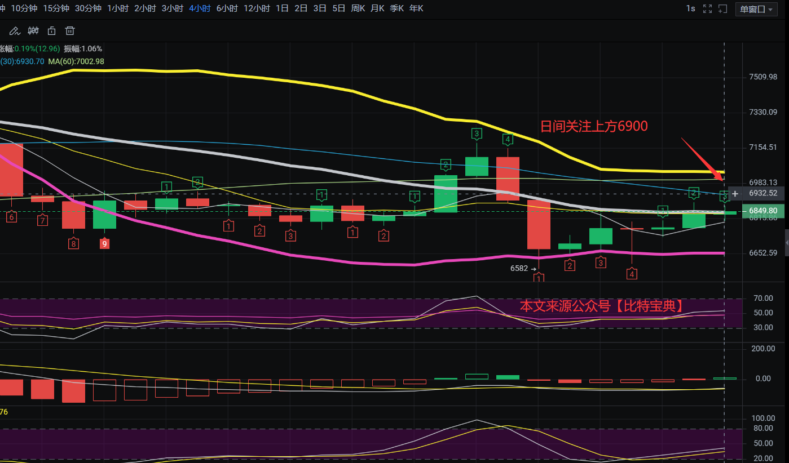The height and width of the screenshot is (463, 789).
Task: Enter fullscreen with the expand arrows icon
Action: point(707,8)
